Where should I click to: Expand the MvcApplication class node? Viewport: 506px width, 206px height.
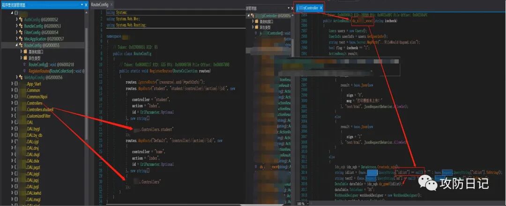pyautogui.click(x=17, y=39)
